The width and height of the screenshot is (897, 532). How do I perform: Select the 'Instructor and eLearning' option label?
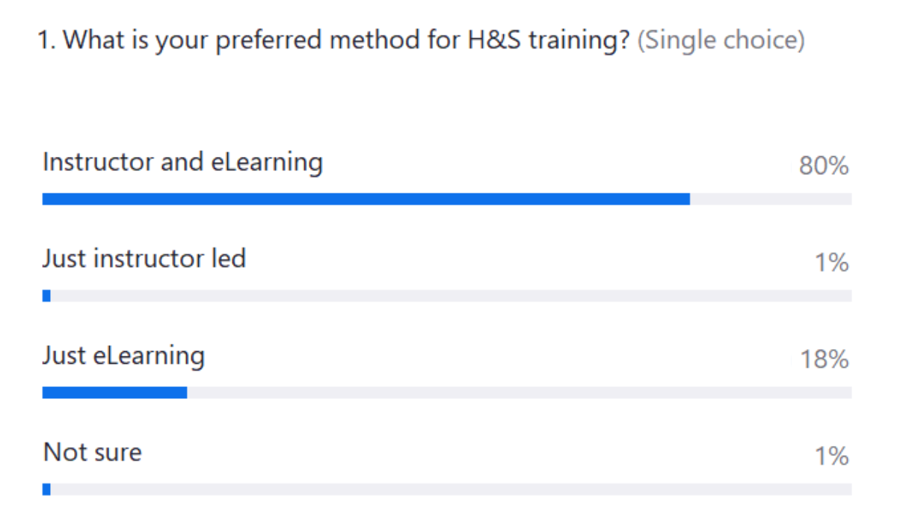(182, 162)
